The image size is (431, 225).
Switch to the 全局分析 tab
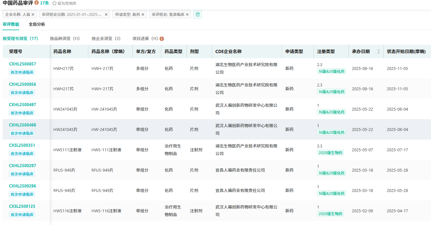pyautogui.click(x=37, y=24)
